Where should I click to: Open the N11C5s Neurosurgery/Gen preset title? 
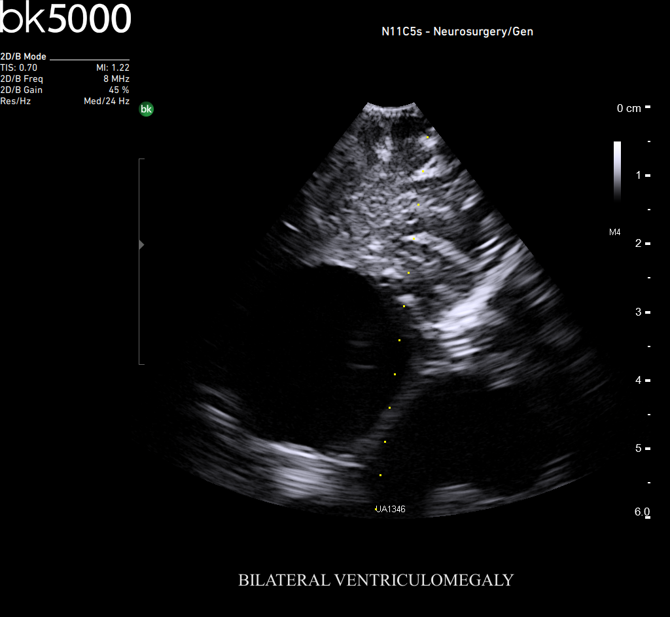[457, 31]
